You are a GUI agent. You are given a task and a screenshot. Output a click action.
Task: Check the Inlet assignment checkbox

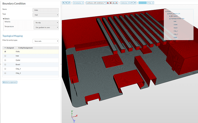tap(5, 56)
